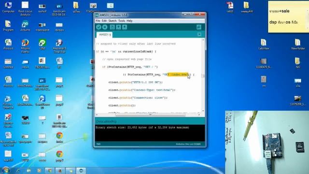This screenshot has height=174, width=309.
Task: Click the Verify checkmark button in Arduino toolbar
Action: click(98, 27)
